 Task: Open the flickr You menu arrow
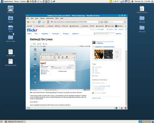tap(39, 34)
